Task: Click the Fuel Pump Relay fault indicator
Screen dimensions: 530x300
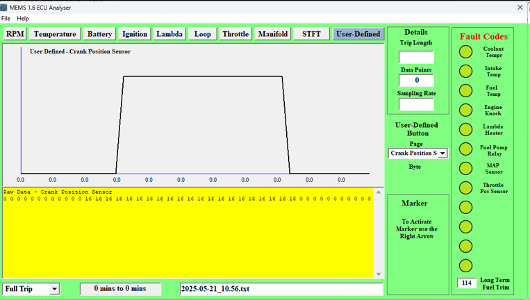Action: (x=466, y=149)
